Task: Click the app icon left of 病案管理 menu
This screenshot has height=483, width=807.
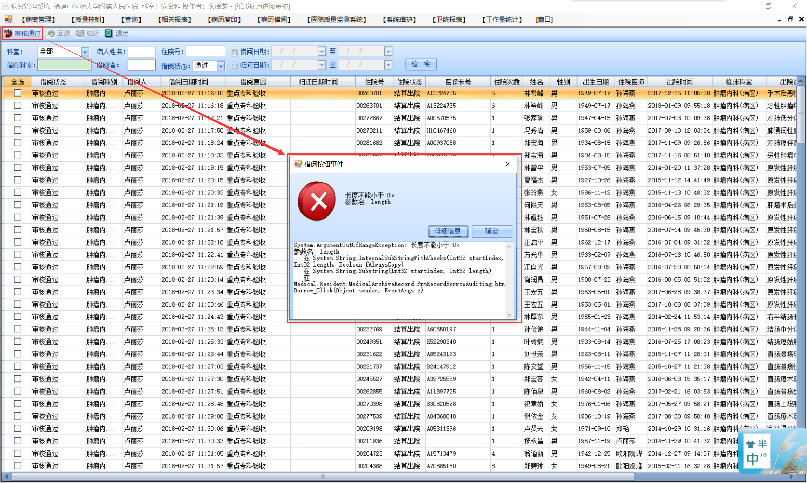Action: 9,19
